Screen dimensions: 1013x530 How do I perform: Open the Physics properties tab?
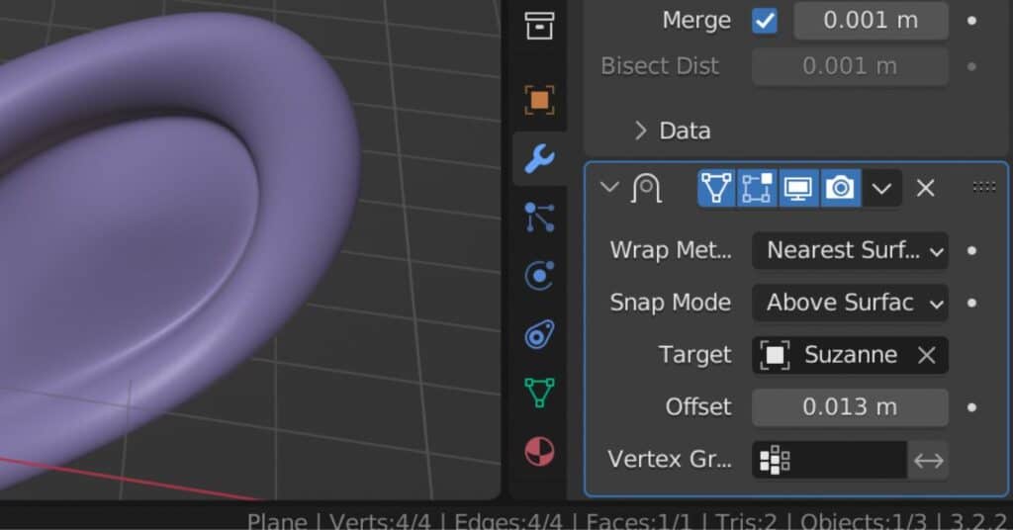(539, 276)
